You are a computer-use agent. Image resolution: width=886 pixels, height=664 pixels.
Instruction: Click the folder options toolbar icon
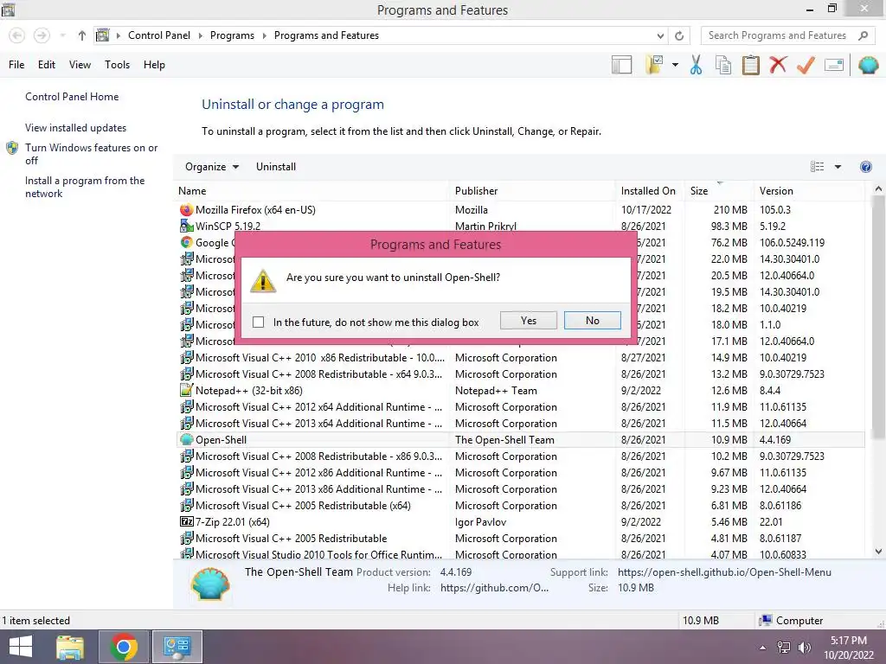point(654,65)
